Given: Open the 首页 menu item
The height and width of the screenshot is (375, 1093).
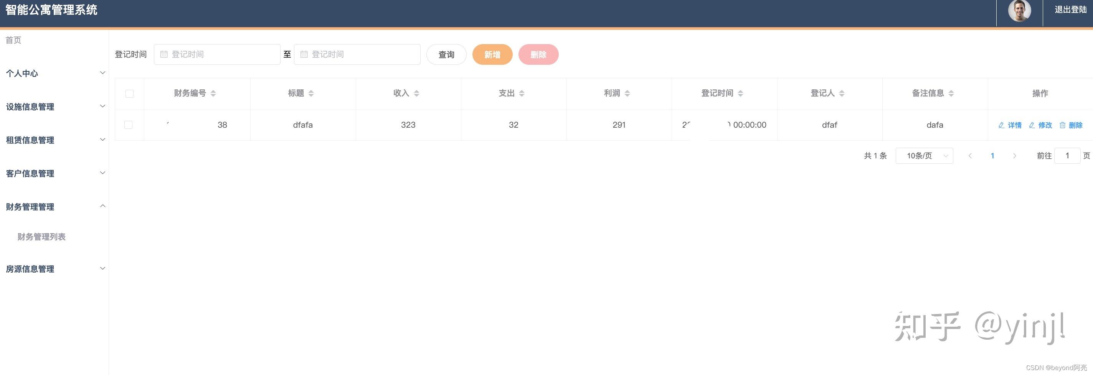Looking at the screenshot, I should tap(13, 40).
